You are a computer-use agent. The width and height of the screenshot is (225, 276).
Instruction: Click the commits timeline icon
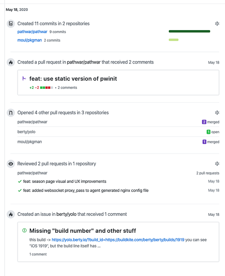click(10, 24)
